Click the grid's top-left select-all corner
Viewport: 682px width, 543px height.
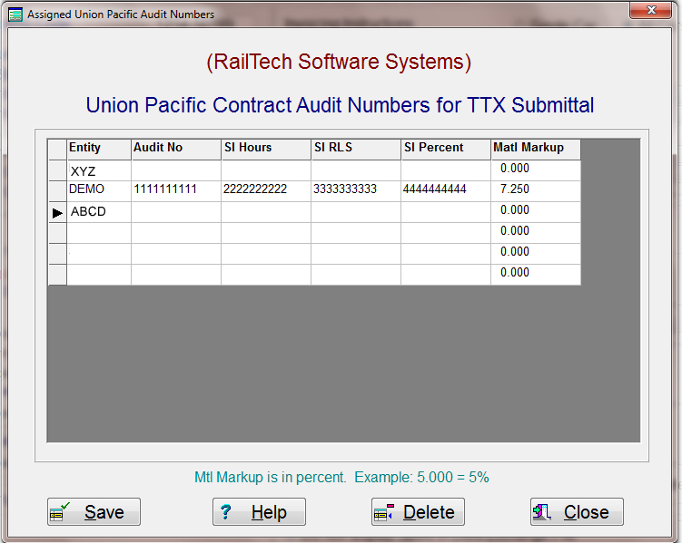57,150
